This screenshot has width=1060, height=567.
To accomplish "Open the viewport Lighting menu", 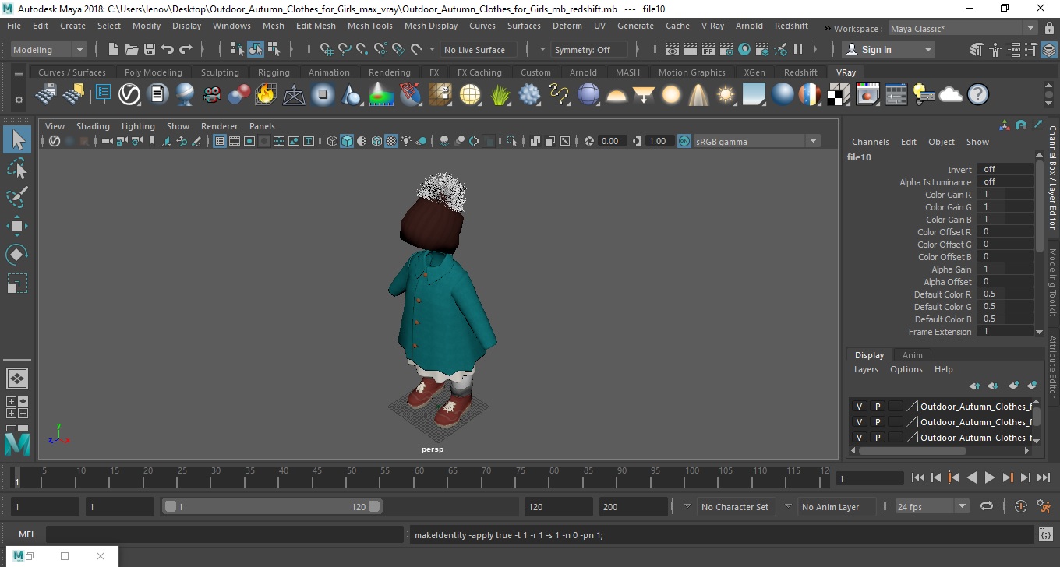I will 138,126.
